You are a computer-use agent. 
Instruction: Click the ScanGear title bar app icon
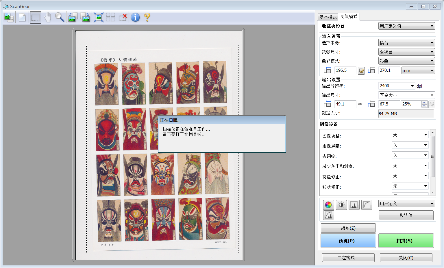point(6,6)
